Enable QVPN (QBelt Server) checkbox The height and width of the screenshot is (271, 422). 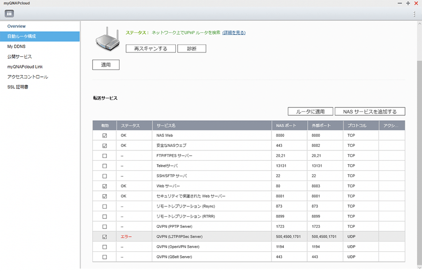pyautogui.click(x=105, y=257)
